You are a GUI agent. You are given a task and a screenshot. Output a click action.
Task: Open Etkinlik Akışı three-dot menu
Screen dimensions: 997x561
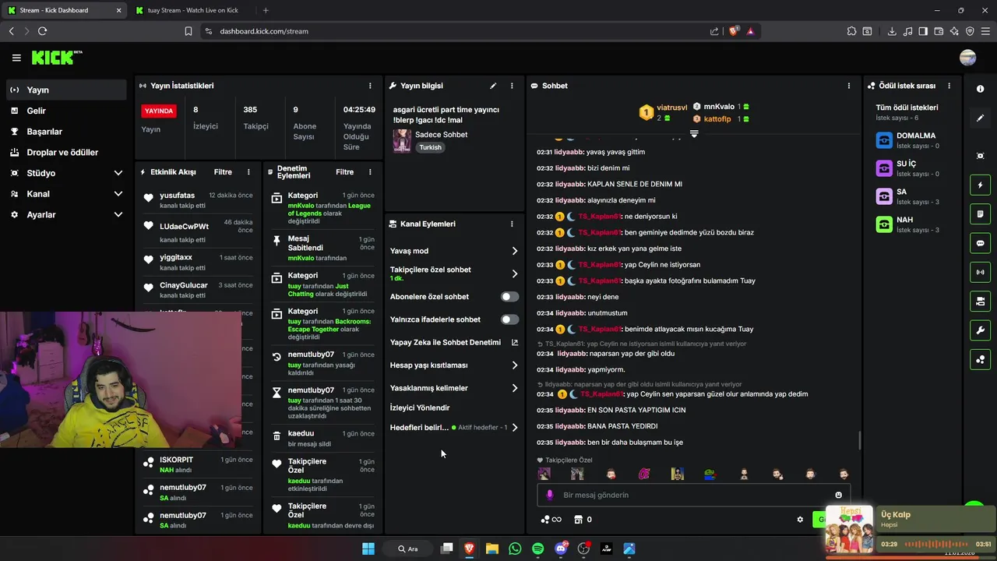[248, 172]
